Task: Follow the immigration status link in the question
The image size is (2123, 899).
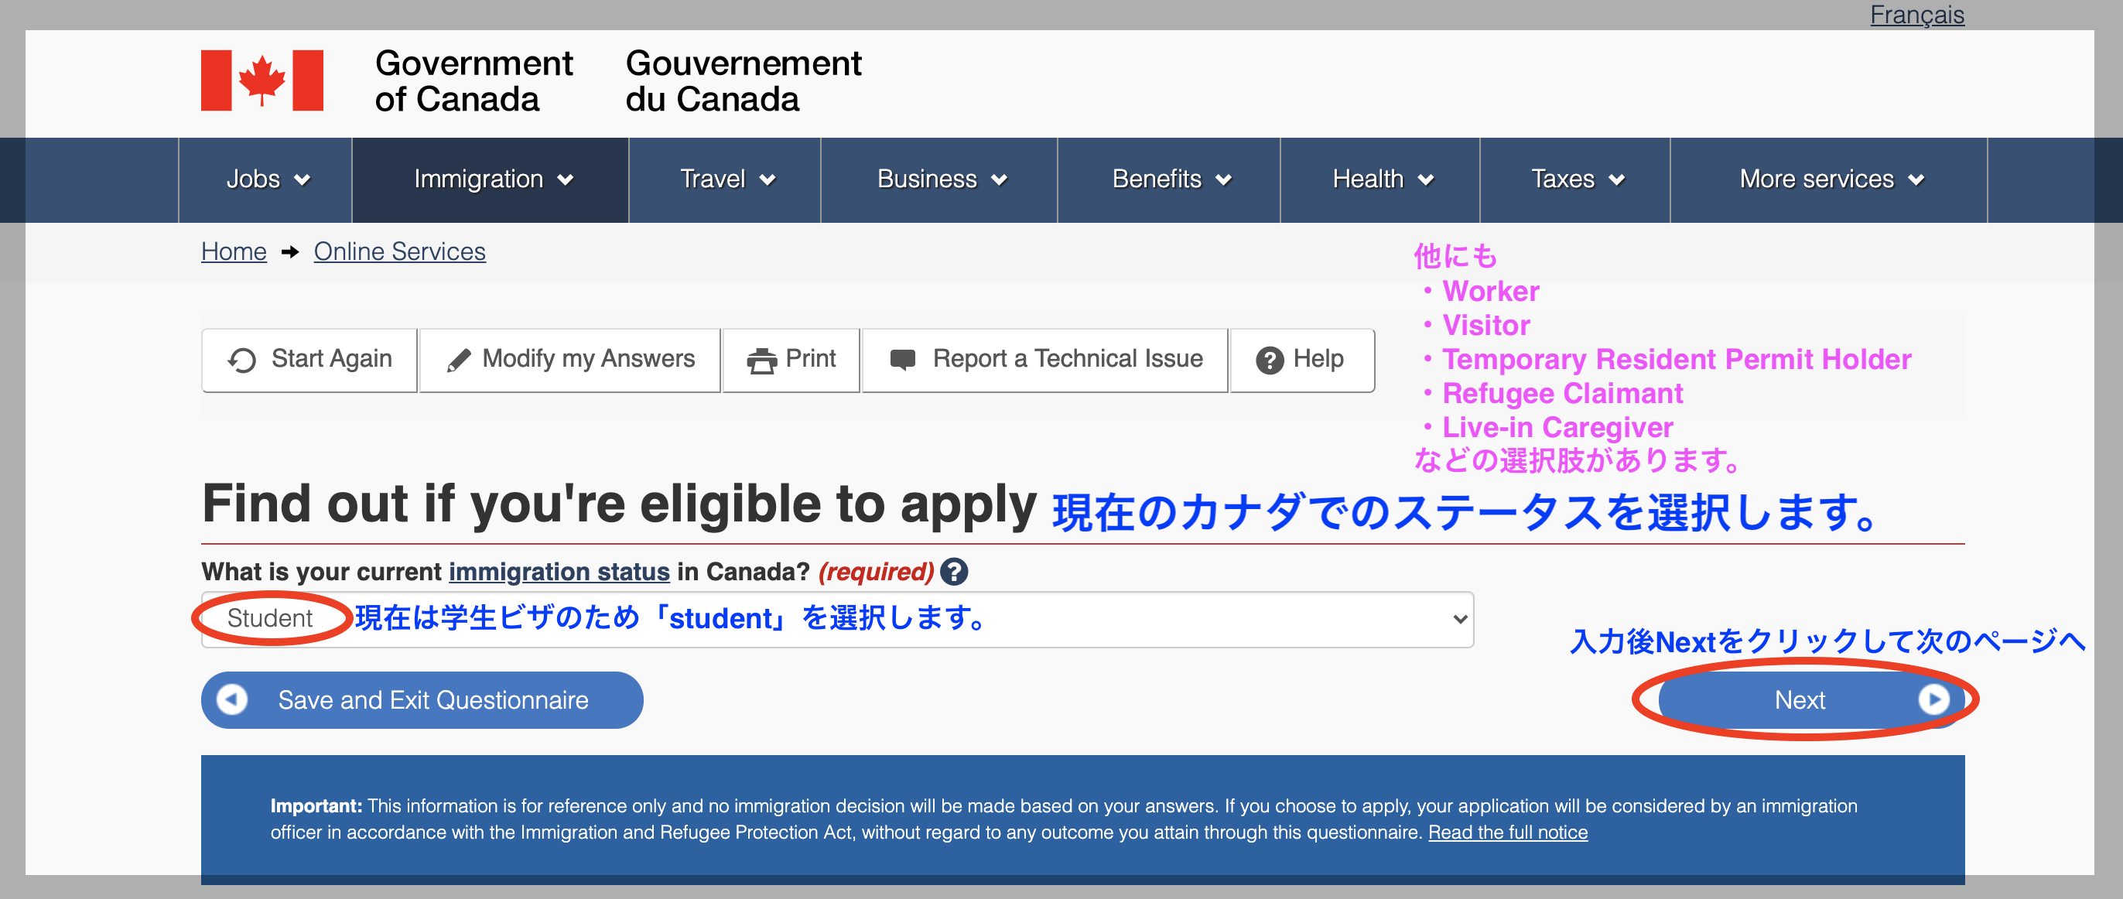Action: (x=559, y=572)
